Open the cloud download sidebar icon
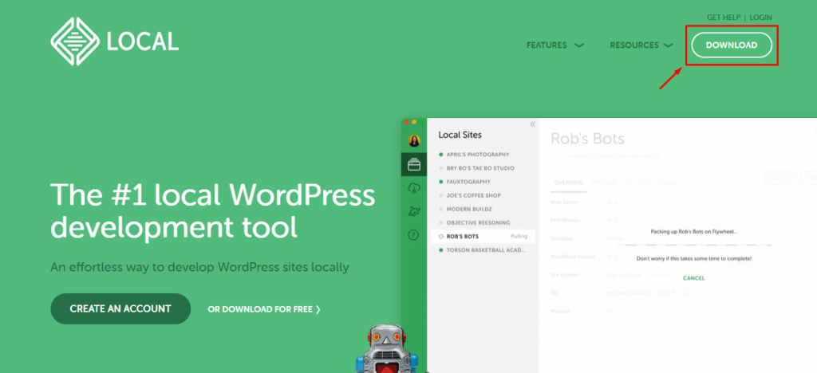 point(414,188)
